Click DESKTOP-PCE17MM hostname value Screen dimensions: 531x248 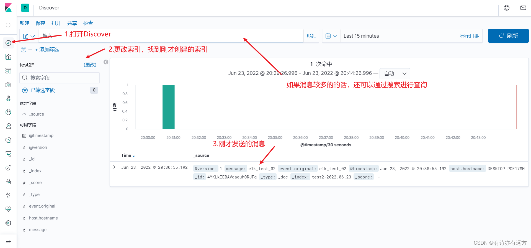(x=506, y=169)
